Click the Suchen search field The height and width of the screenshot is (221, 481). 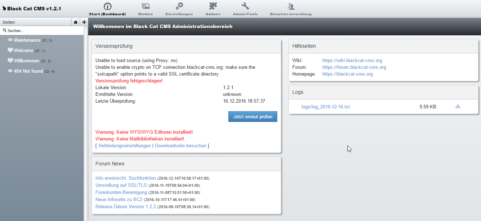point(42,31)
